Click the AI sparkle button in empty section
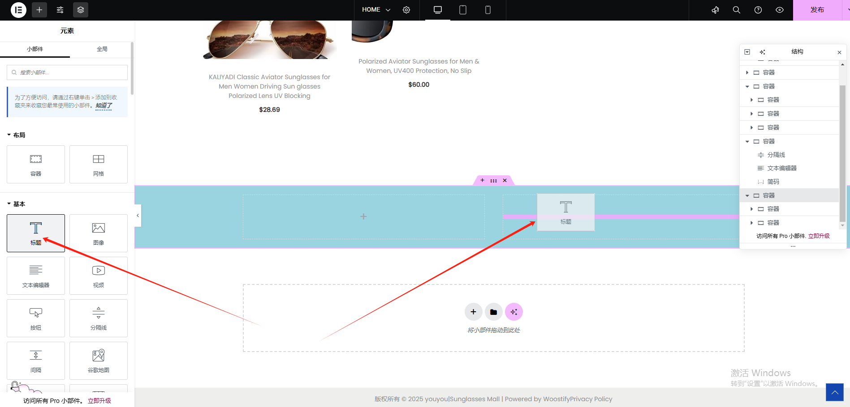 (x=514, y=312)
